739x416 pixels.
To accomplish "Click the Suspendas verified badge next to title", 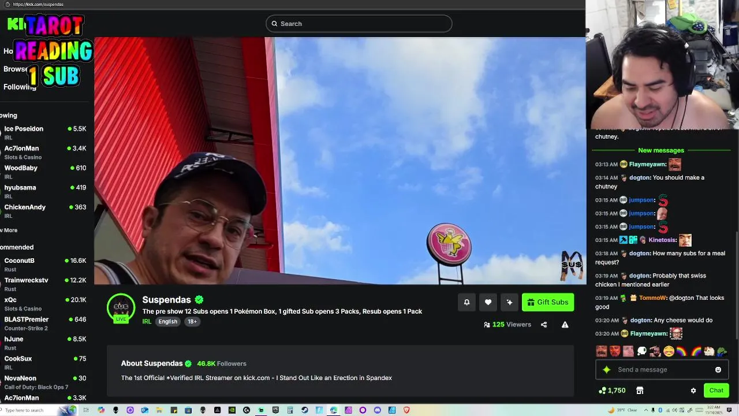I will coord(199,299).
